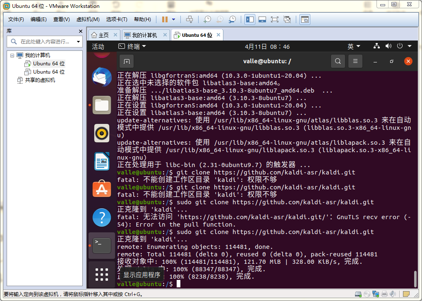Collapse the 我的计算机 tree node
The image size is (422, 301).
click(12, 55)
